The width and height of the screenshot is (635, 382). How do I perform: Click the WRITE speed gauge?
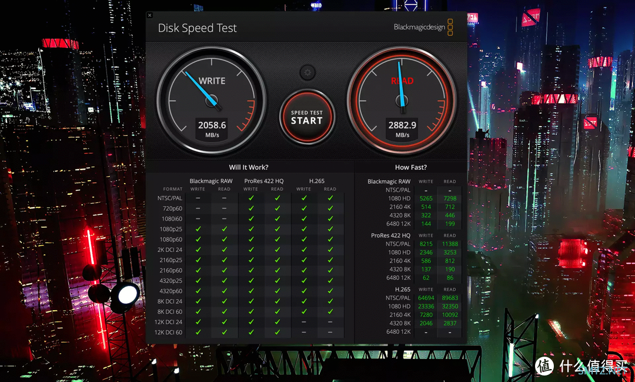tap(212, 101)
